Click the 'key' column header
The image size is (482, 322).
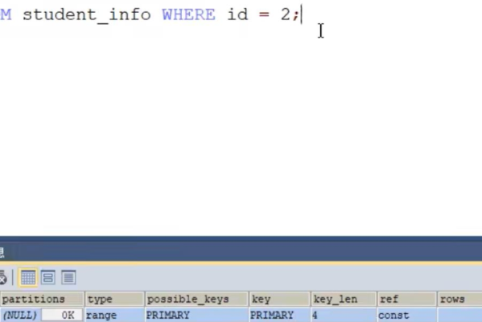(279, 299)
